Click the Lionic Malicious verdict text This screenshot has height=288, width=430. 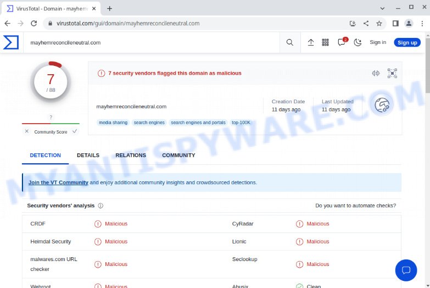click(318, 242)
